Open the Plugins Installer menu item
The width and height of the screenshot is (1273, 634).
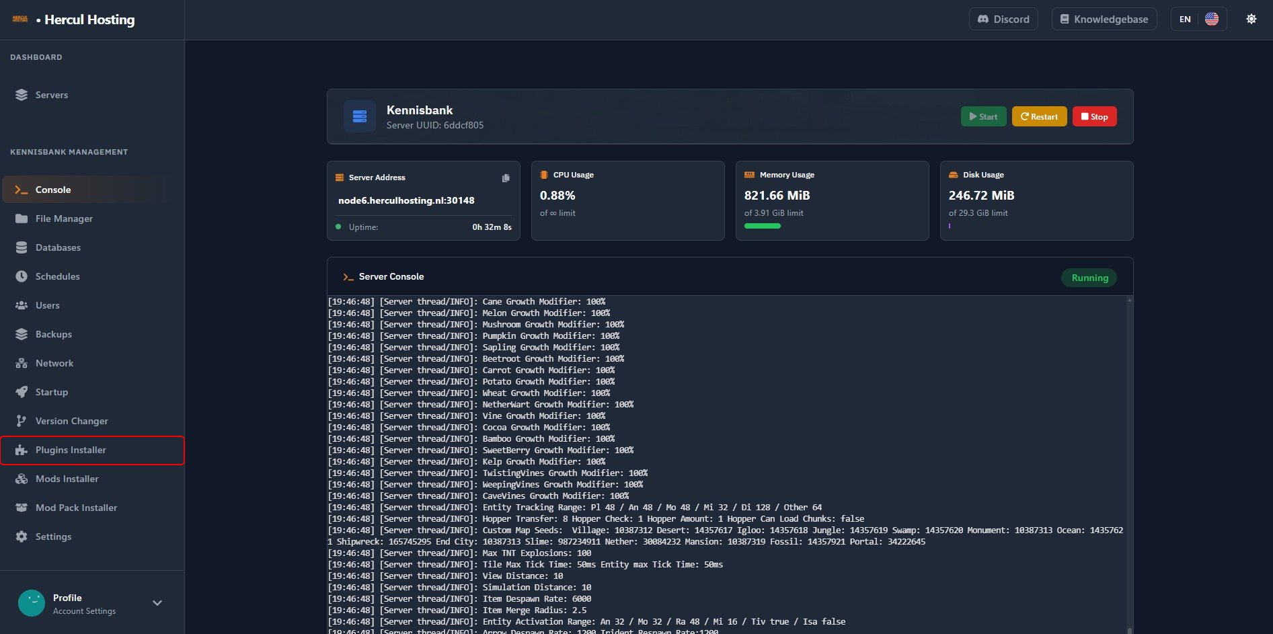(71, 450)
